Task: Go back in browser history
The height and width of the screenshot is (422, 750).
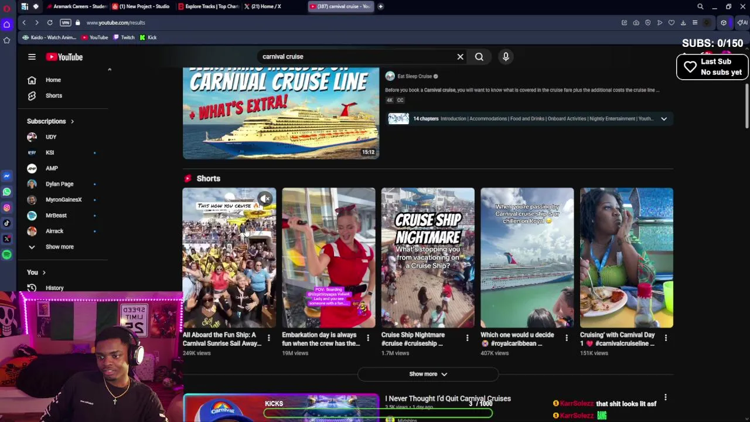Action: (24, 22)
